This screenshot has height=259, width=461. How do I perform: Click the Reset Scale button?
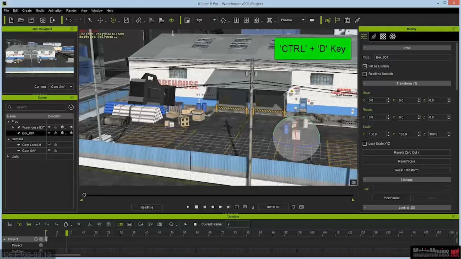click(x=406, y=161)
